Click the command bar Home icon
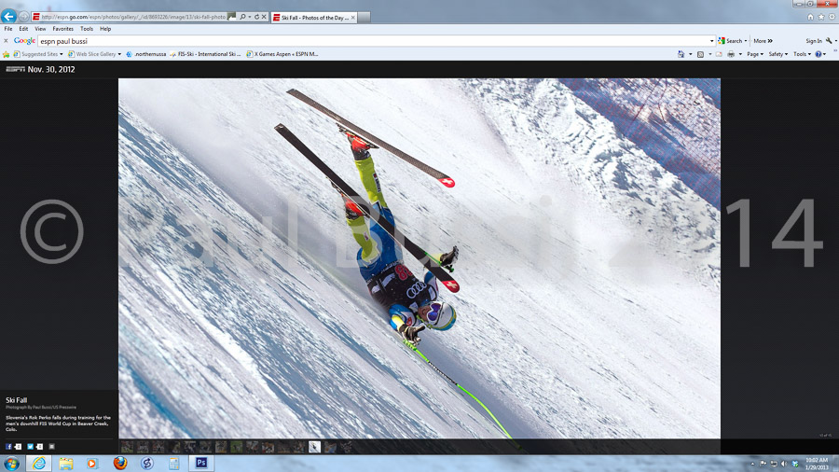Viewport: 839px width, 472px height. (x=681, y=54)
